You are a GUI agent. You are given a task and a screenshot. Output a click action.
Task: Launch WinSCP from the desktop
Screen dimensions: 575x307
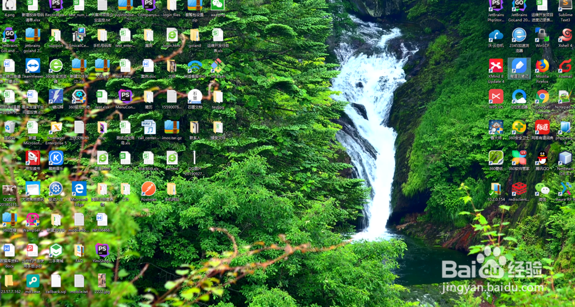click(x=542, y=35)
